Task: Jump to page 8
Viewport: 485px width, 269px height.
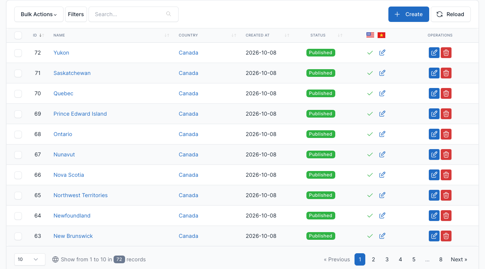Action: coord(441,259)
